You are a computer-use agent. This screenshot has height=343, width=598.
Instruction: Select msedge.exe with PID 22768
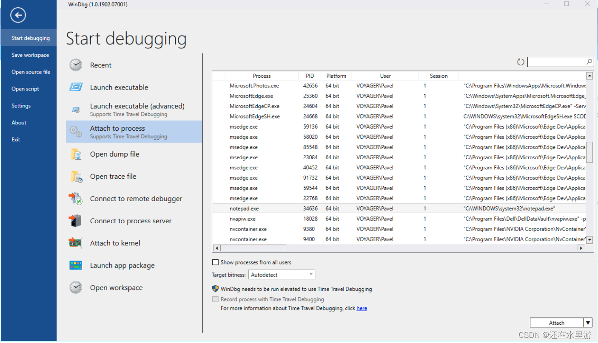[399, 198]
